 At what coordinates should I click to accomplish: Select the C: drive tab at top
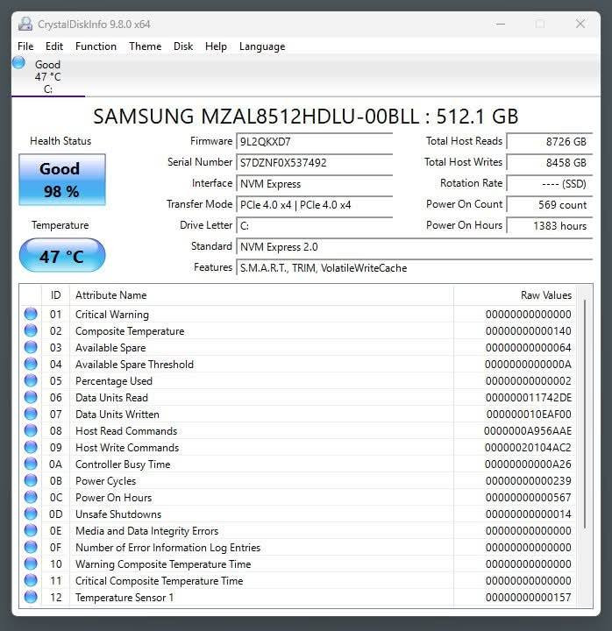coord(48,76)
